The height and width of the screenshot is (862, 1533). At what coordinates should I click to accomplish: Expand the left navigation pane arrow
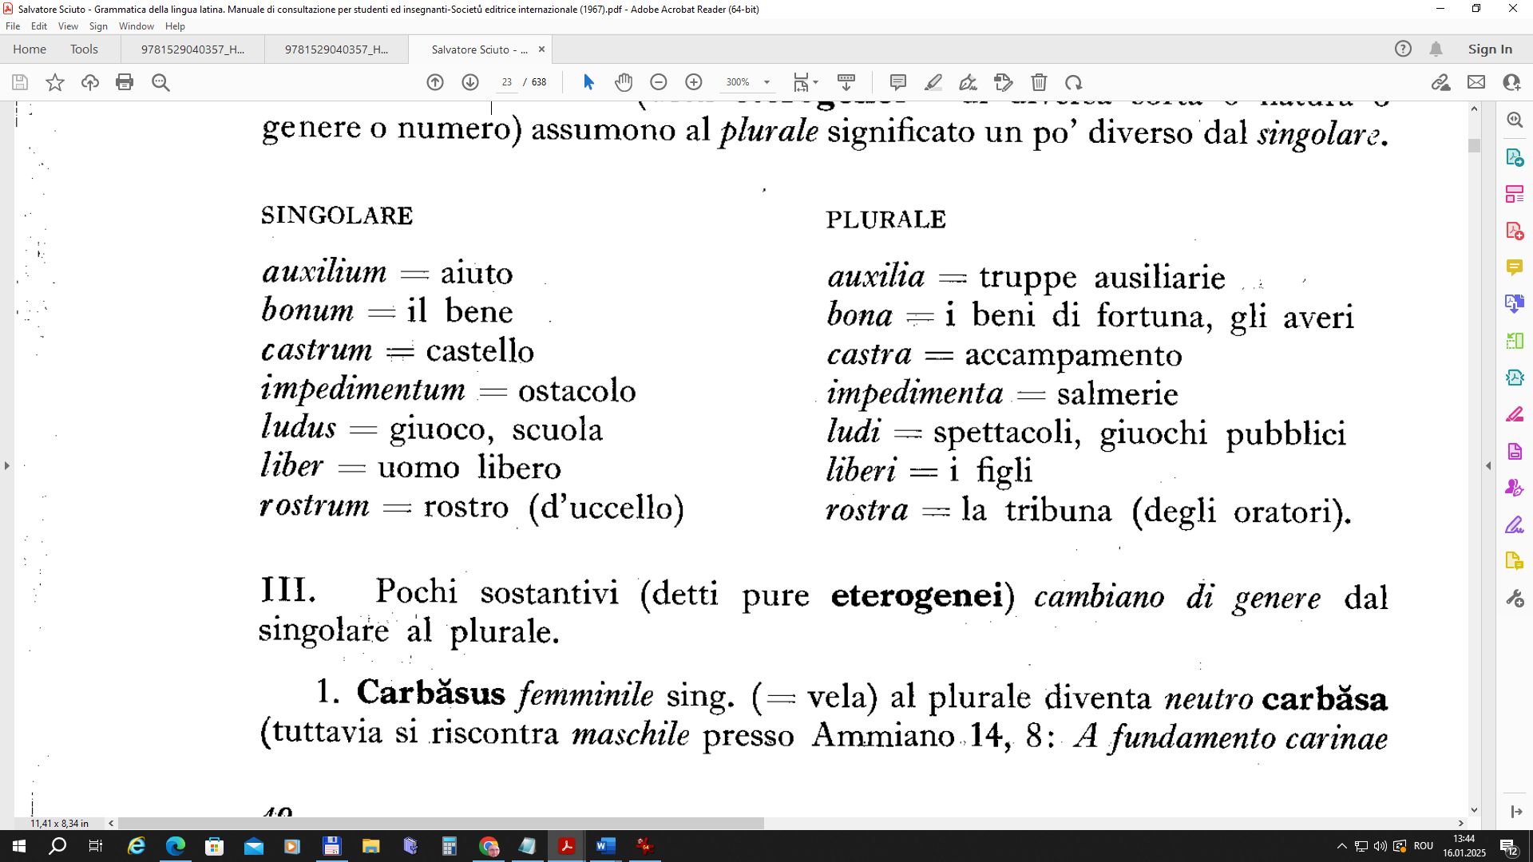click(x=6, y=465)
